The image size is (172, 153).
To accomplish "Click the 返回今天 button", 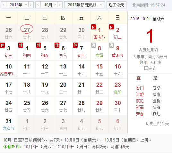I will [116, 5].
